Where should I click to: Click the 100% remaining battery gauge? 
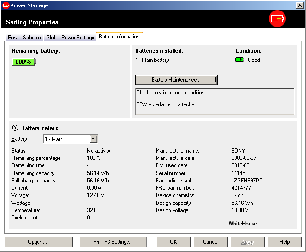click(23, 62)
